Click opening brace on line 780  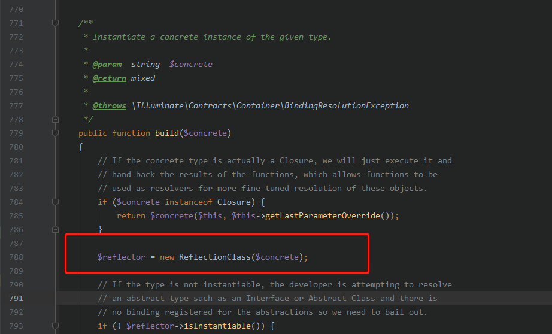tap(81, 147)
